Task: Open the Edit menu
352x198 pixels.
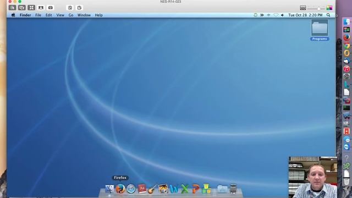Action: pyautogui.click(x=49, y=15)
